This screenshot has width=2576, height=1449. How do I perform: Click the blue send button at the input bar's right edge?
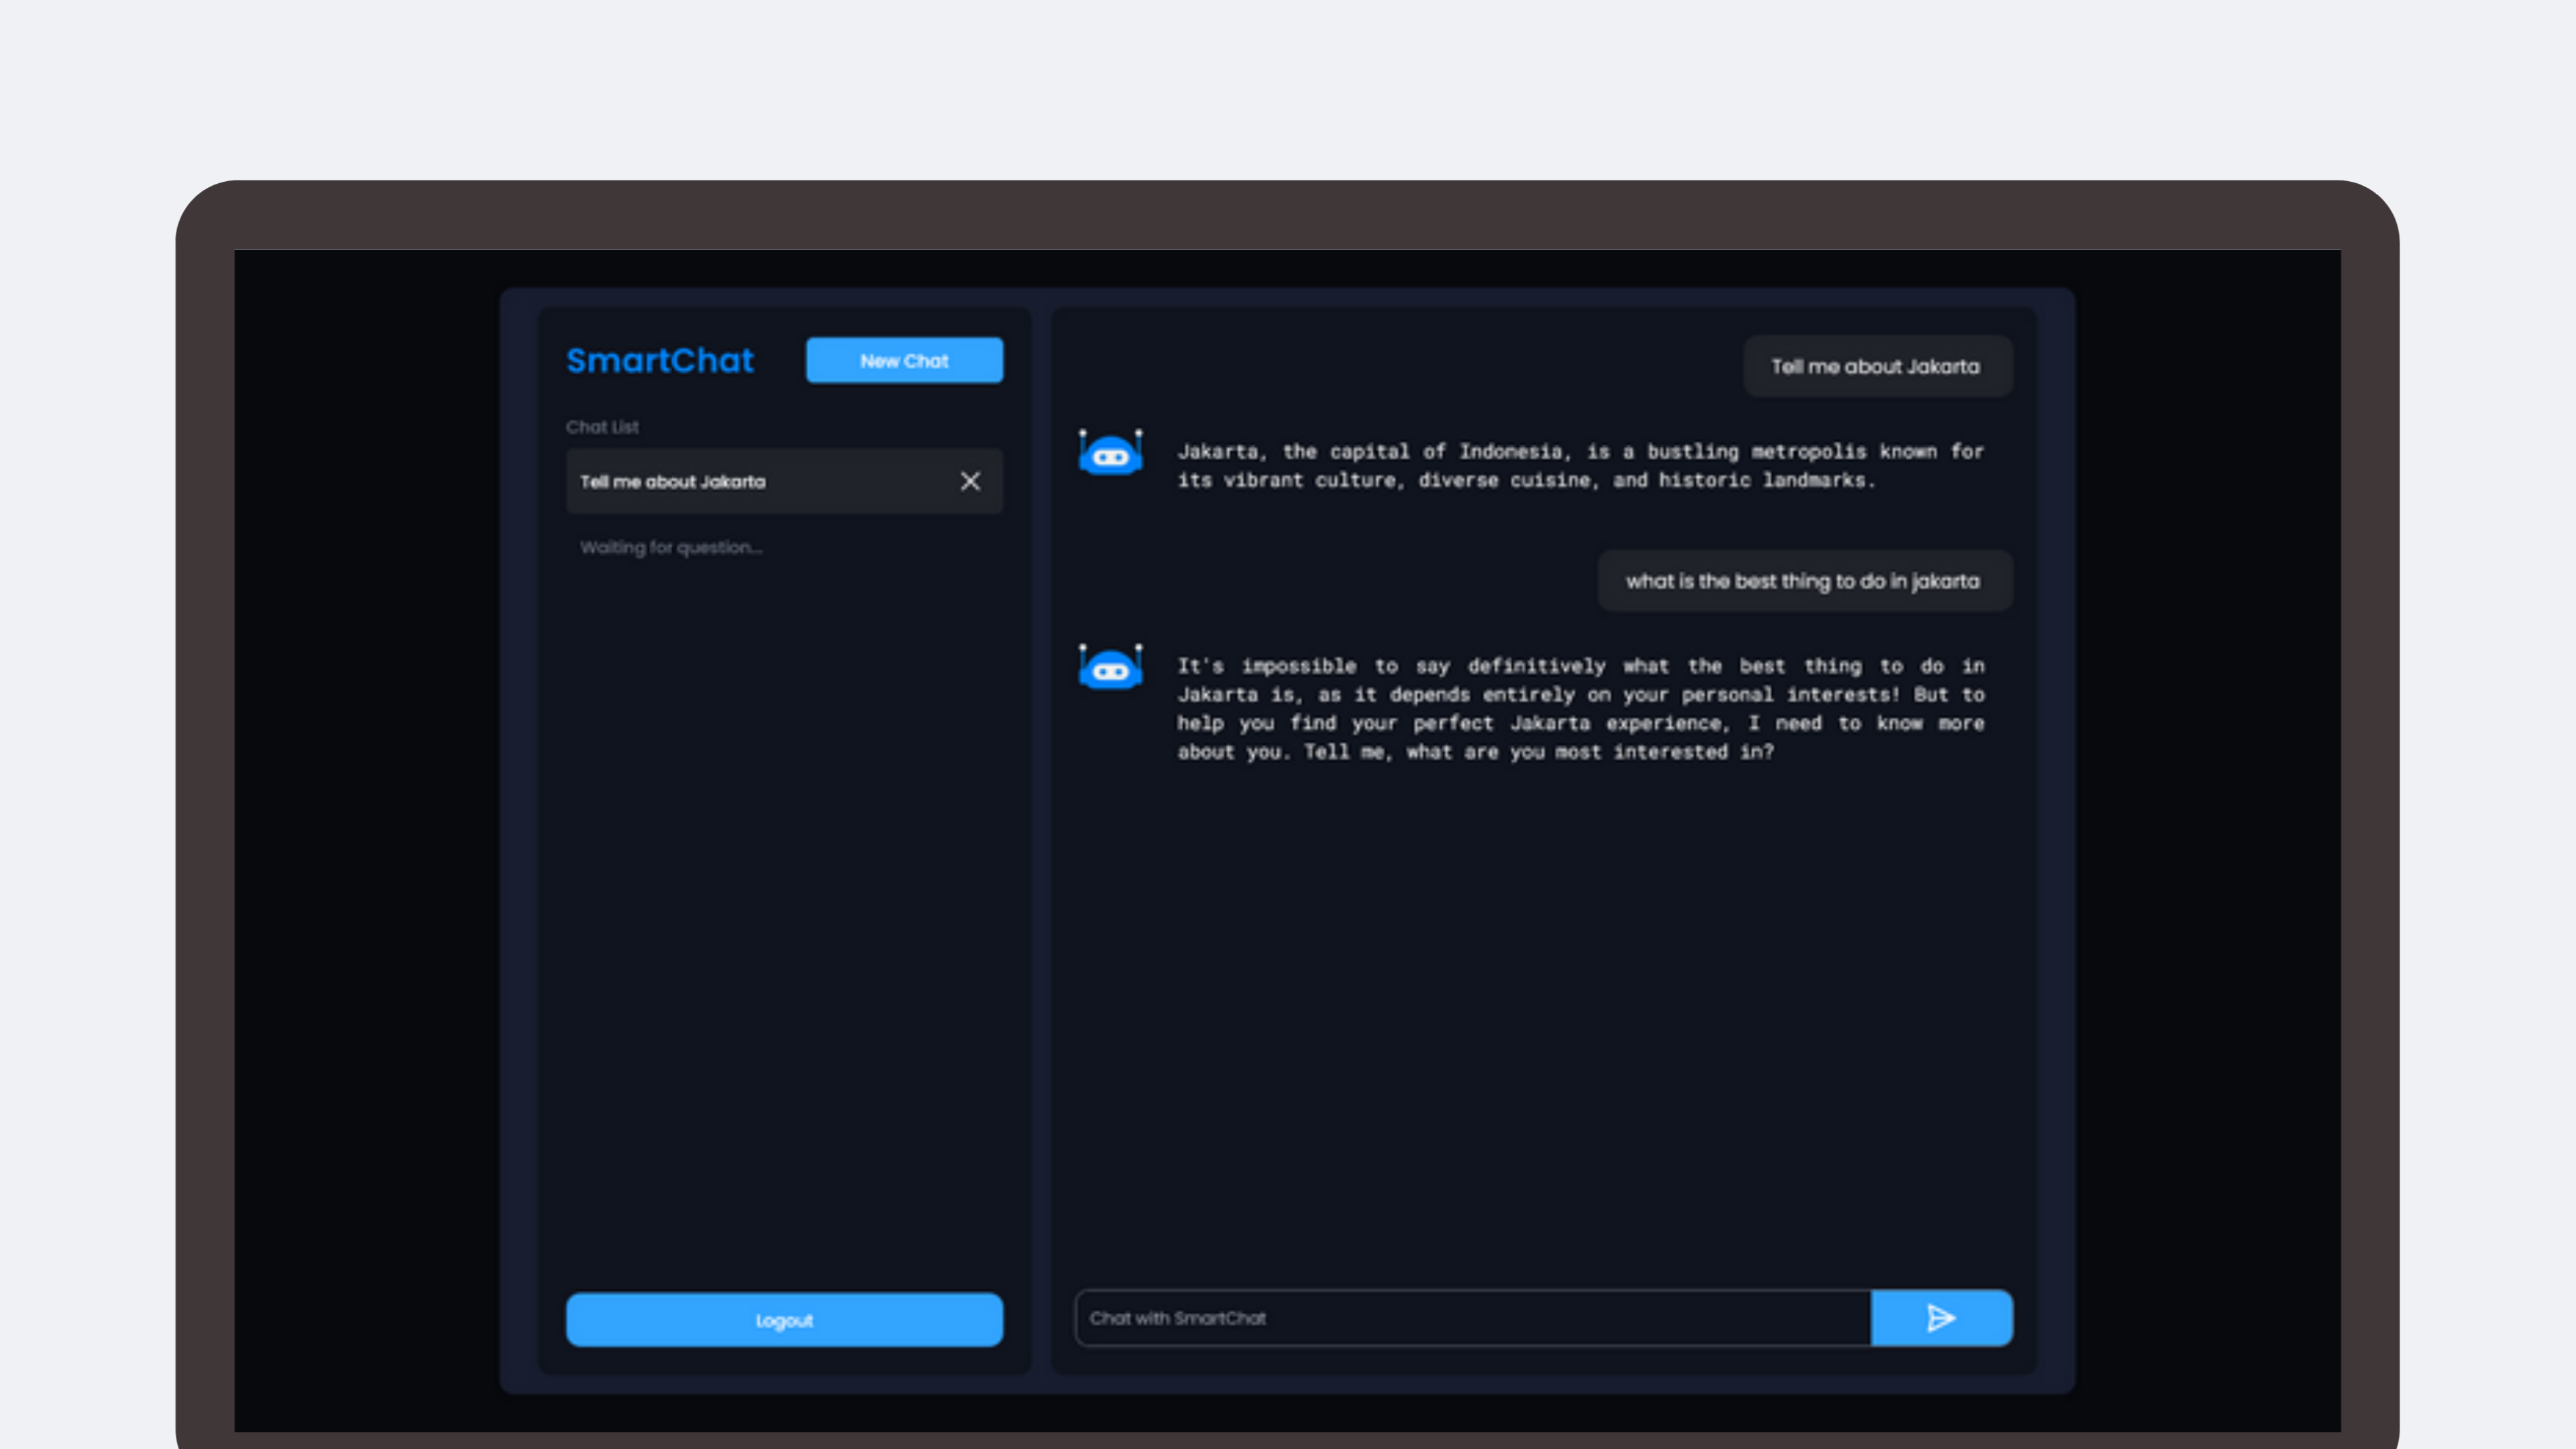tap(1941, 1318)
